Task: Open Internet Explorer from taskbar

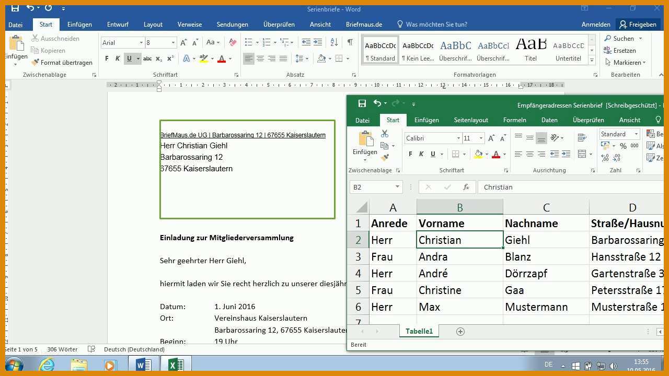Action: click(47, 365)
